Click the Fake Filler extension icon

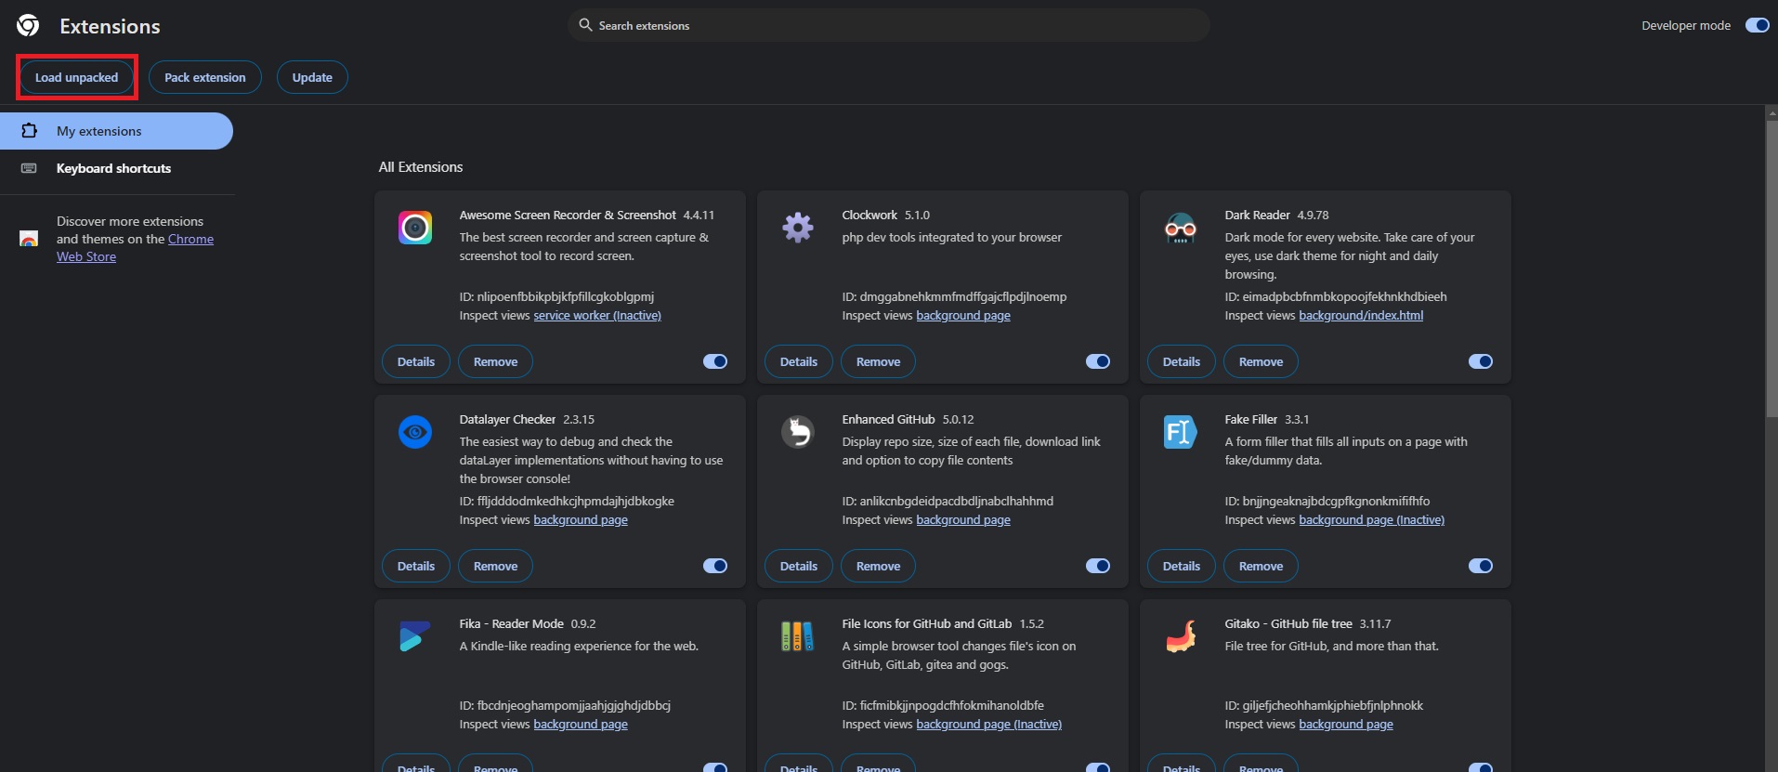coord(1181,432)
